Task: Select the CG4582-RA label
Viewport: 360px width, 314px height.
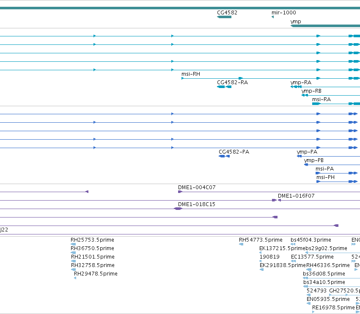Action: click(x=232, y=83)
